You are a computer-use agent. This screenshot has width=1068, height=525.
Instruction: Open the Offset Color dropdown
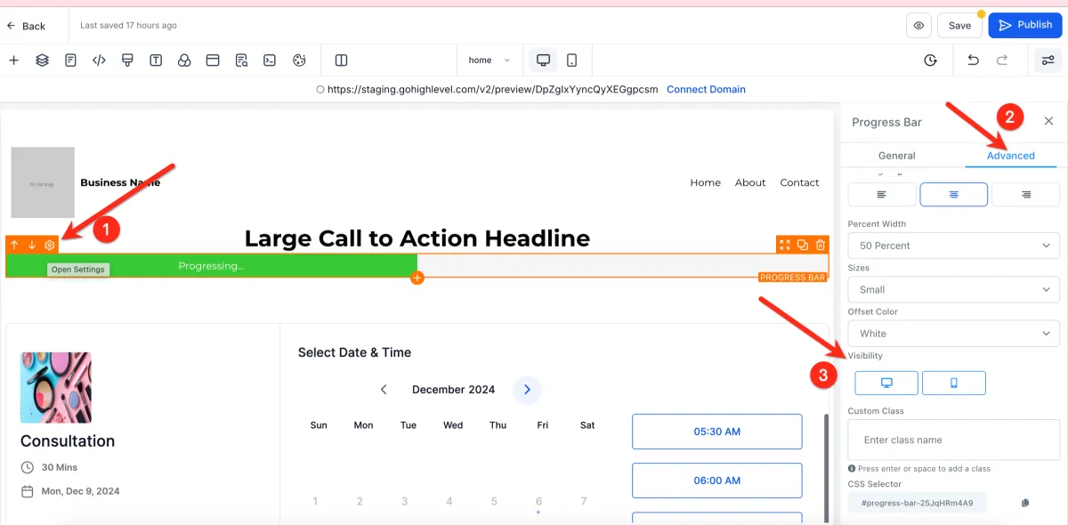click(953, 334)
